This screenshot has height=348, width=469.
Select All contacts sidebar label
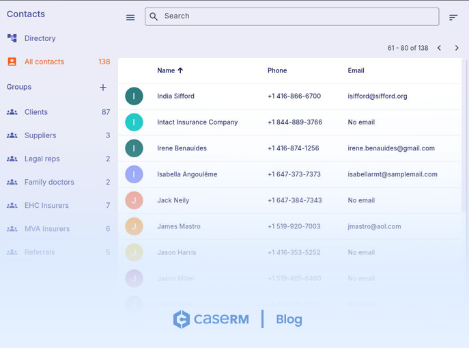coord(44,62)
